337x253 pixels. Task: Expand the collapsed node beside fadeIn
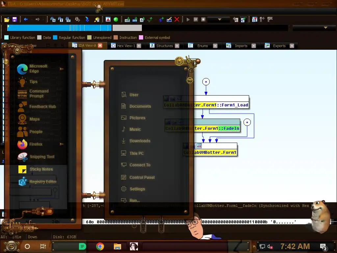[247, 122]
